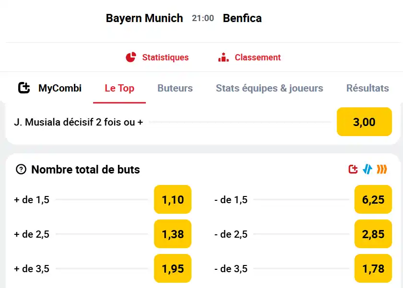Click the Classement podium icon
The image size is (403, 288).
[x=224, y=57]
